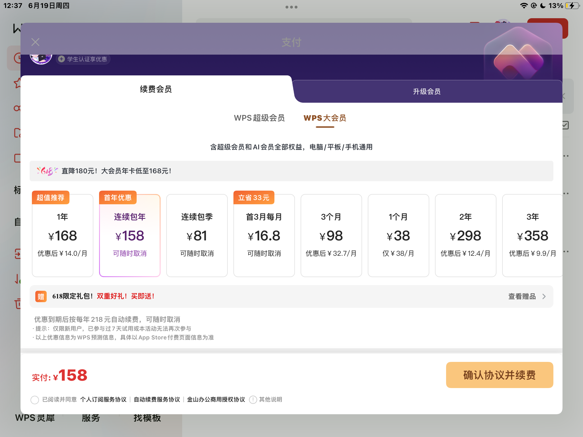Choose the 1个月 ¥38 plan card
The image size is (583, 437).
[399, 235]
